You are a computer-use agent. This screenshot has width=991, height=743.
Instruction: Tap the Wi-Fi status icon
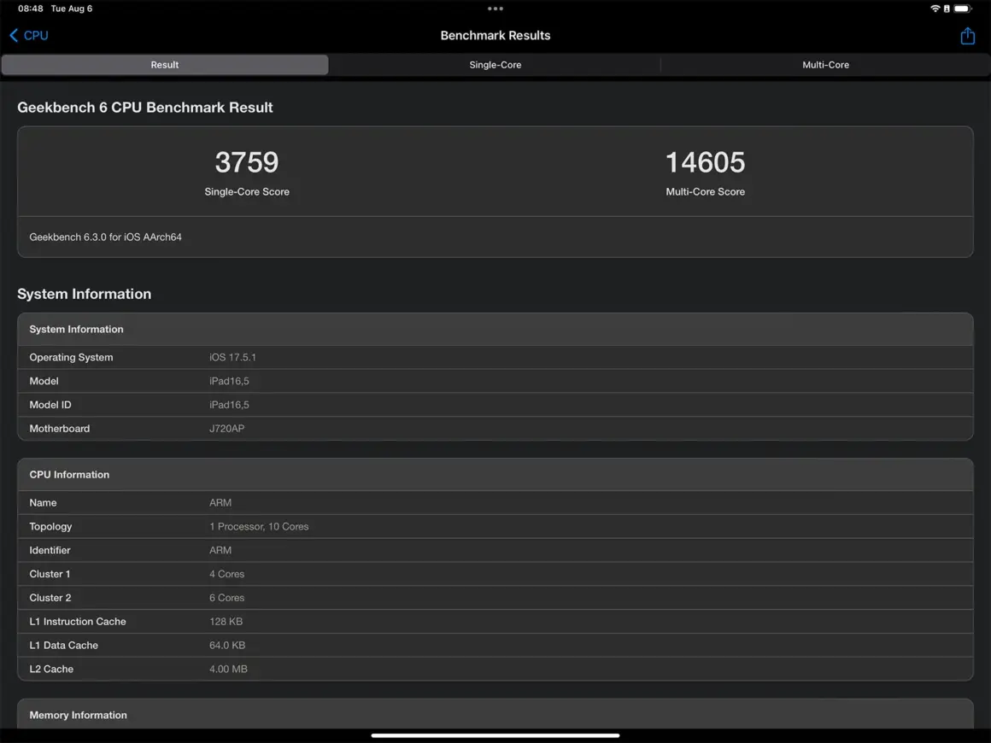click(x=935, y=9)
